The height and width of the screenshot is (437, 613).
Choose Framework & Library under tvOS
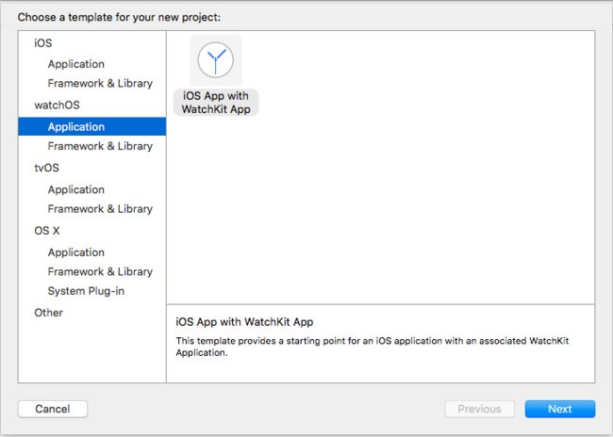(x=100, y=209)
